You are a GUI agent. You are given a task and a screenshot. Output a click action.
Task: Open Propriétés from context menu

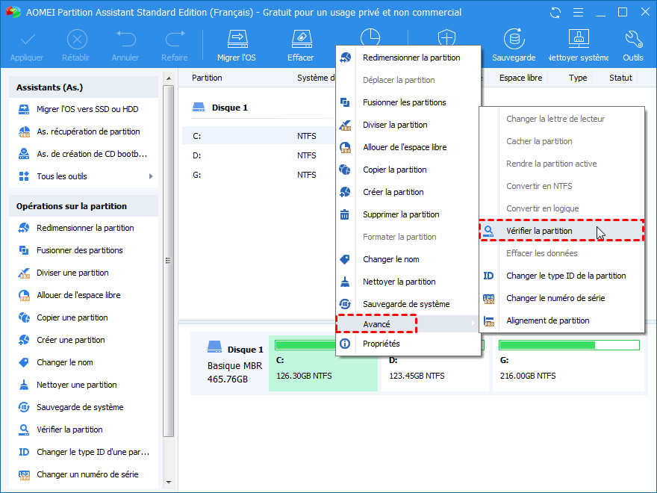pyautogui.click(x=408, y=344)
